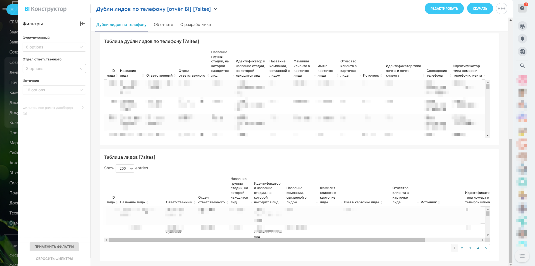Image resolution: width=535 pixels, height=266 pixels.
Task: Sort duplicates table by Ответственный icon
Action: (x=175, y=75)
